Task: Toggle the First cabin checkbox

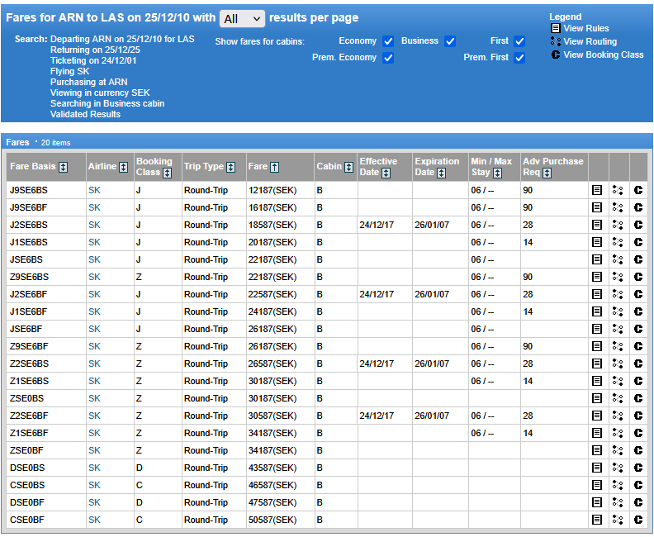Action: coord(519,41)
